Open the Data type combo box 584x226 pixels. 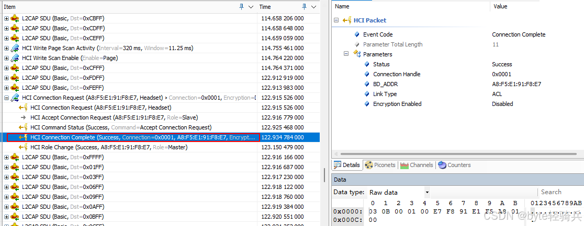point(399,193)
